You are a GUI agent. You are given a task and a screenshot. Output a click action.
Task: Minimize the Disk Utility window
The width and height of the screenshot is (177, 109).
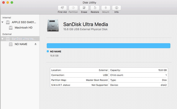[8, 2]
